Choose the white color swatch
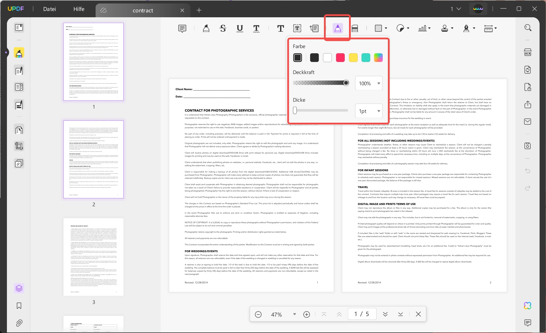The image size is (546, 333). click(x=327, y=58)
